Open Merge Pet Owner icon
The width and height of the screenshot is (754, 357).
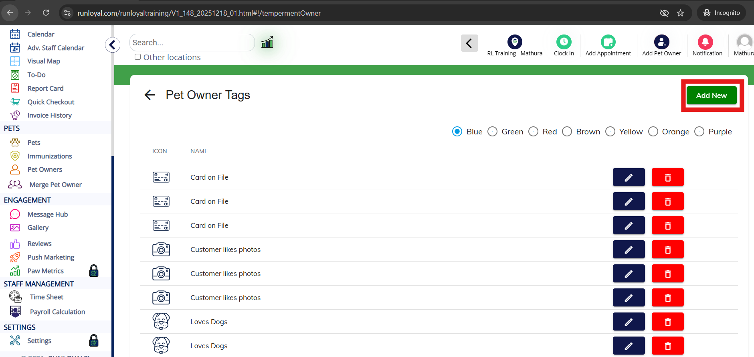(x=15, y=185)
